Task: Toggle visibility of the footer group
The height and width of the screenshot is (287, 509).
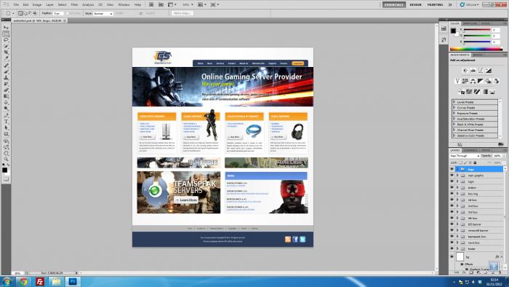Action: [452, 248]
